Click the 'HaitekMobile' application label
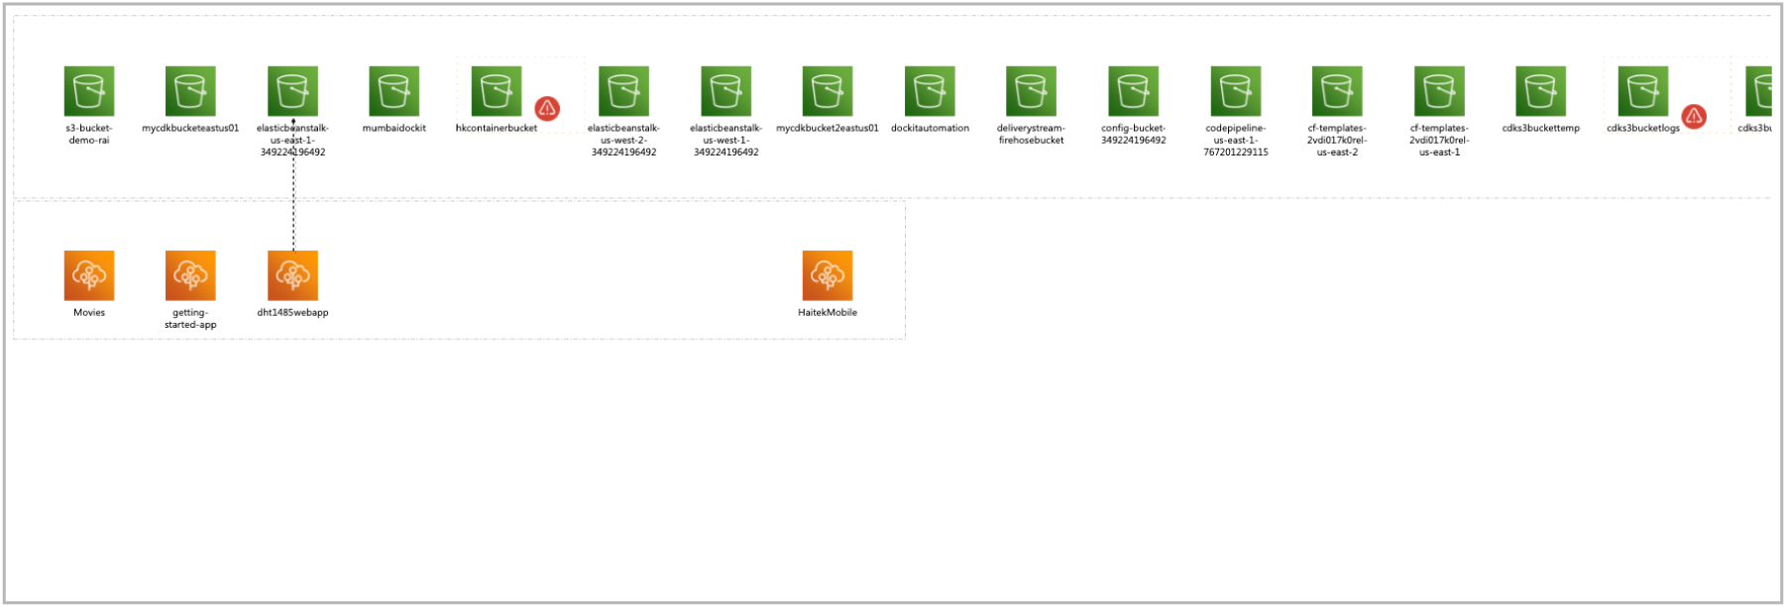This screenshot has height=606, width=1784. (828, 312)
